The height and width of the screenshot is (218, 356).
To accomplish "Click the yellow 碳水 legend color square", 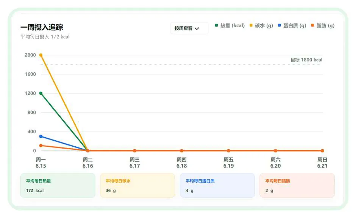I will [x=251, y=25].
